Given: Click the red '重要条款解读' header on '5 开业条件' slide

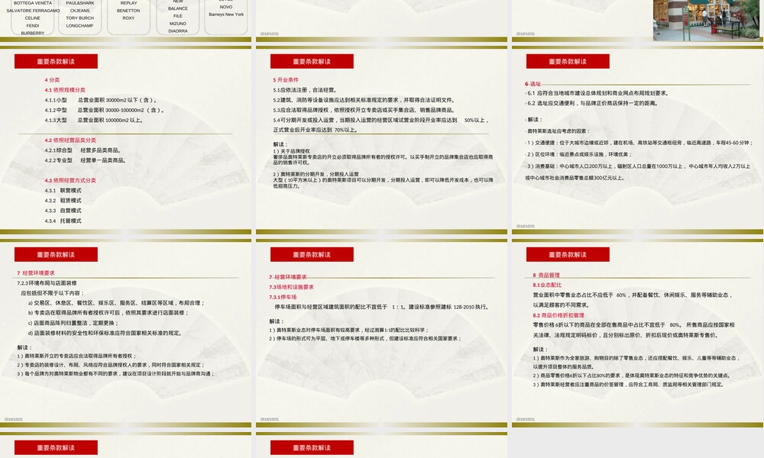Looking at the screenshot, I should point(312,61).
